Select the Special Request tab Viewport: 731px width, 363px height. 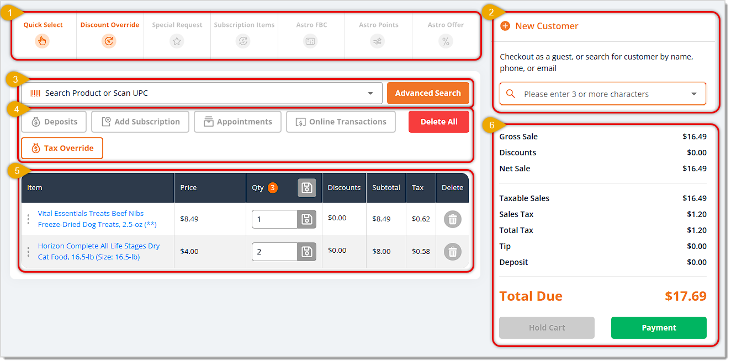tap(177, 35)
